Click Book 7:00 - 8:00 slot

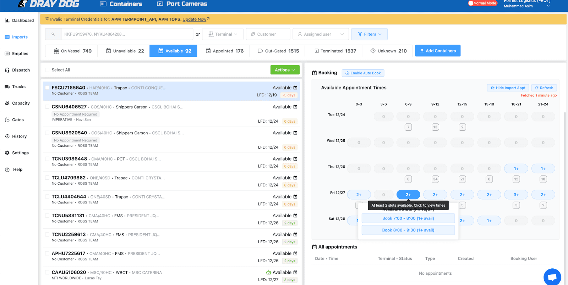tap(408, 218)
